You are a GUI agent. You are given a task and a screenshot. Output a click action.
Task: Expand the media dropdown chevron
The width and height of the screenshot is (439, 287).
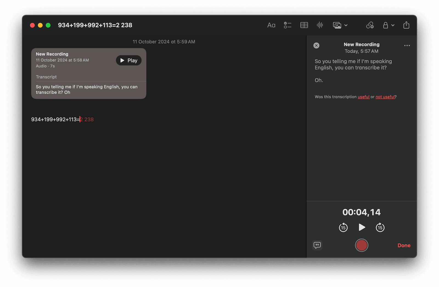click(346, 25)
